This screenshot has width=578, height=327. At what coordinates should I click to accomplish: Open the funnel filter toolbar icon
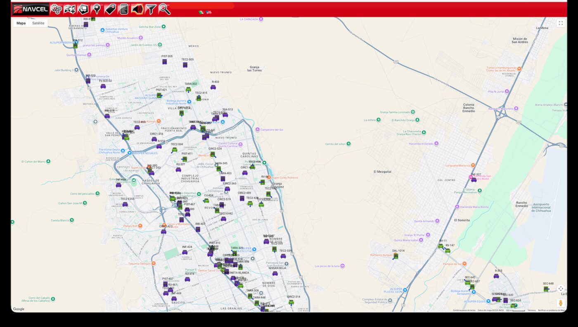click(x=151, y=9)
